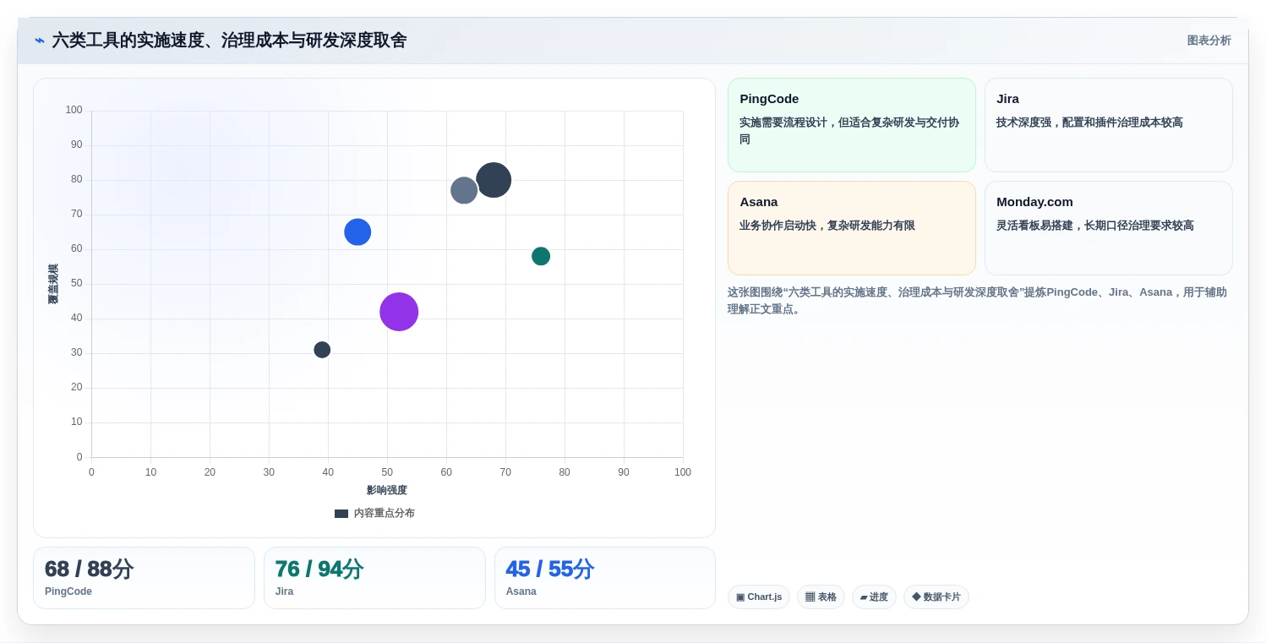This screenshot has width=1266, height=643.
Task: Click the chart title 六类工具的实施速度
Action: click(x=230, y=41)
